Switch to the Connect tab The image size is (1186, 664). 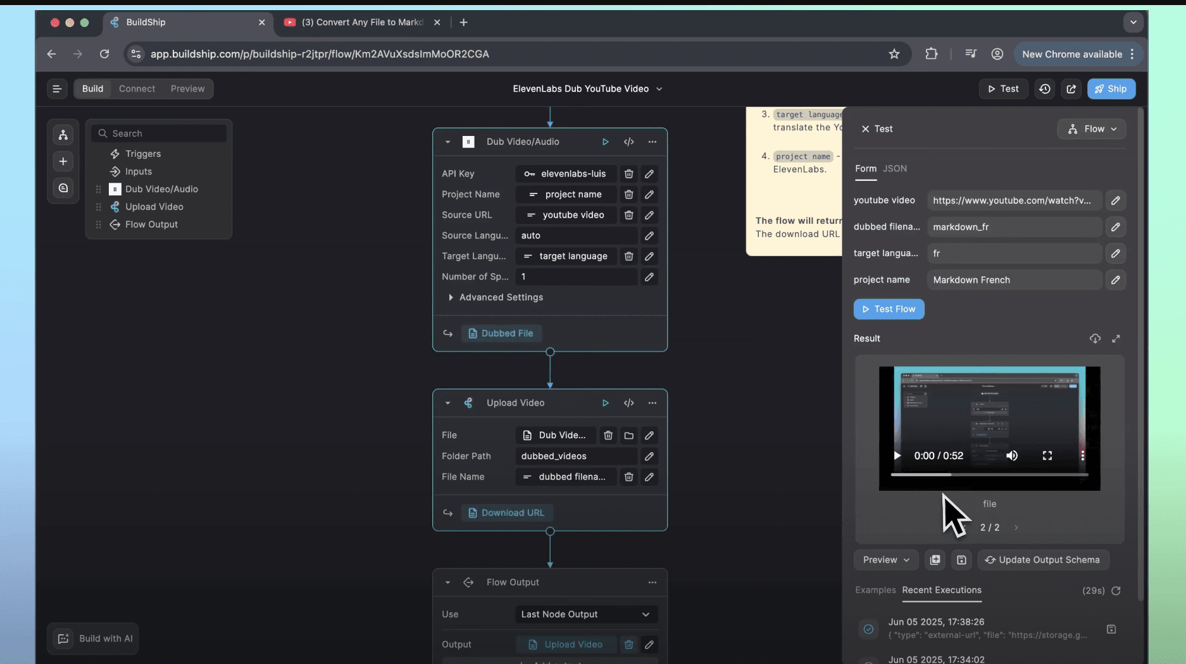[x=137, y=89]
